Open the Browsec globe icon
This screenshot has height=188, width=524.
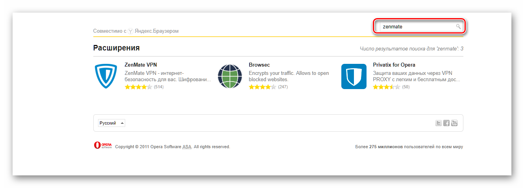(x=230, y=76)
